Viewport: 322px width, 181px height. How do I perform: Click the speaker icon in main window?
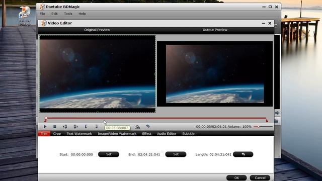pyautogui.click(x=277, y=113)
